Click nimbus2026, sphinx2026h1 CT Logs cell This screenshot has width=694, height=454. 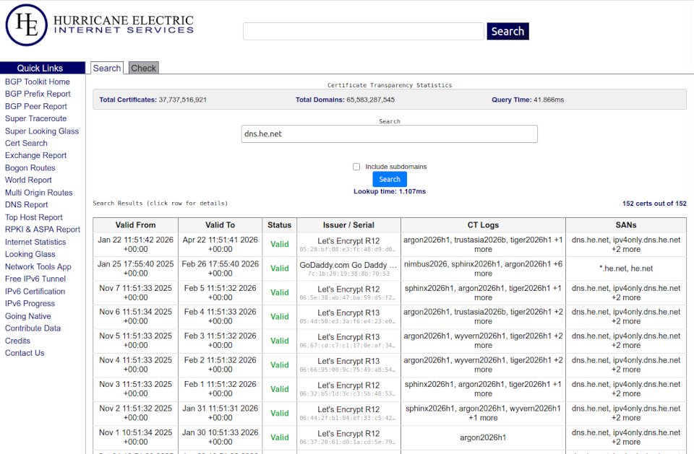click(x=484, y=269)
